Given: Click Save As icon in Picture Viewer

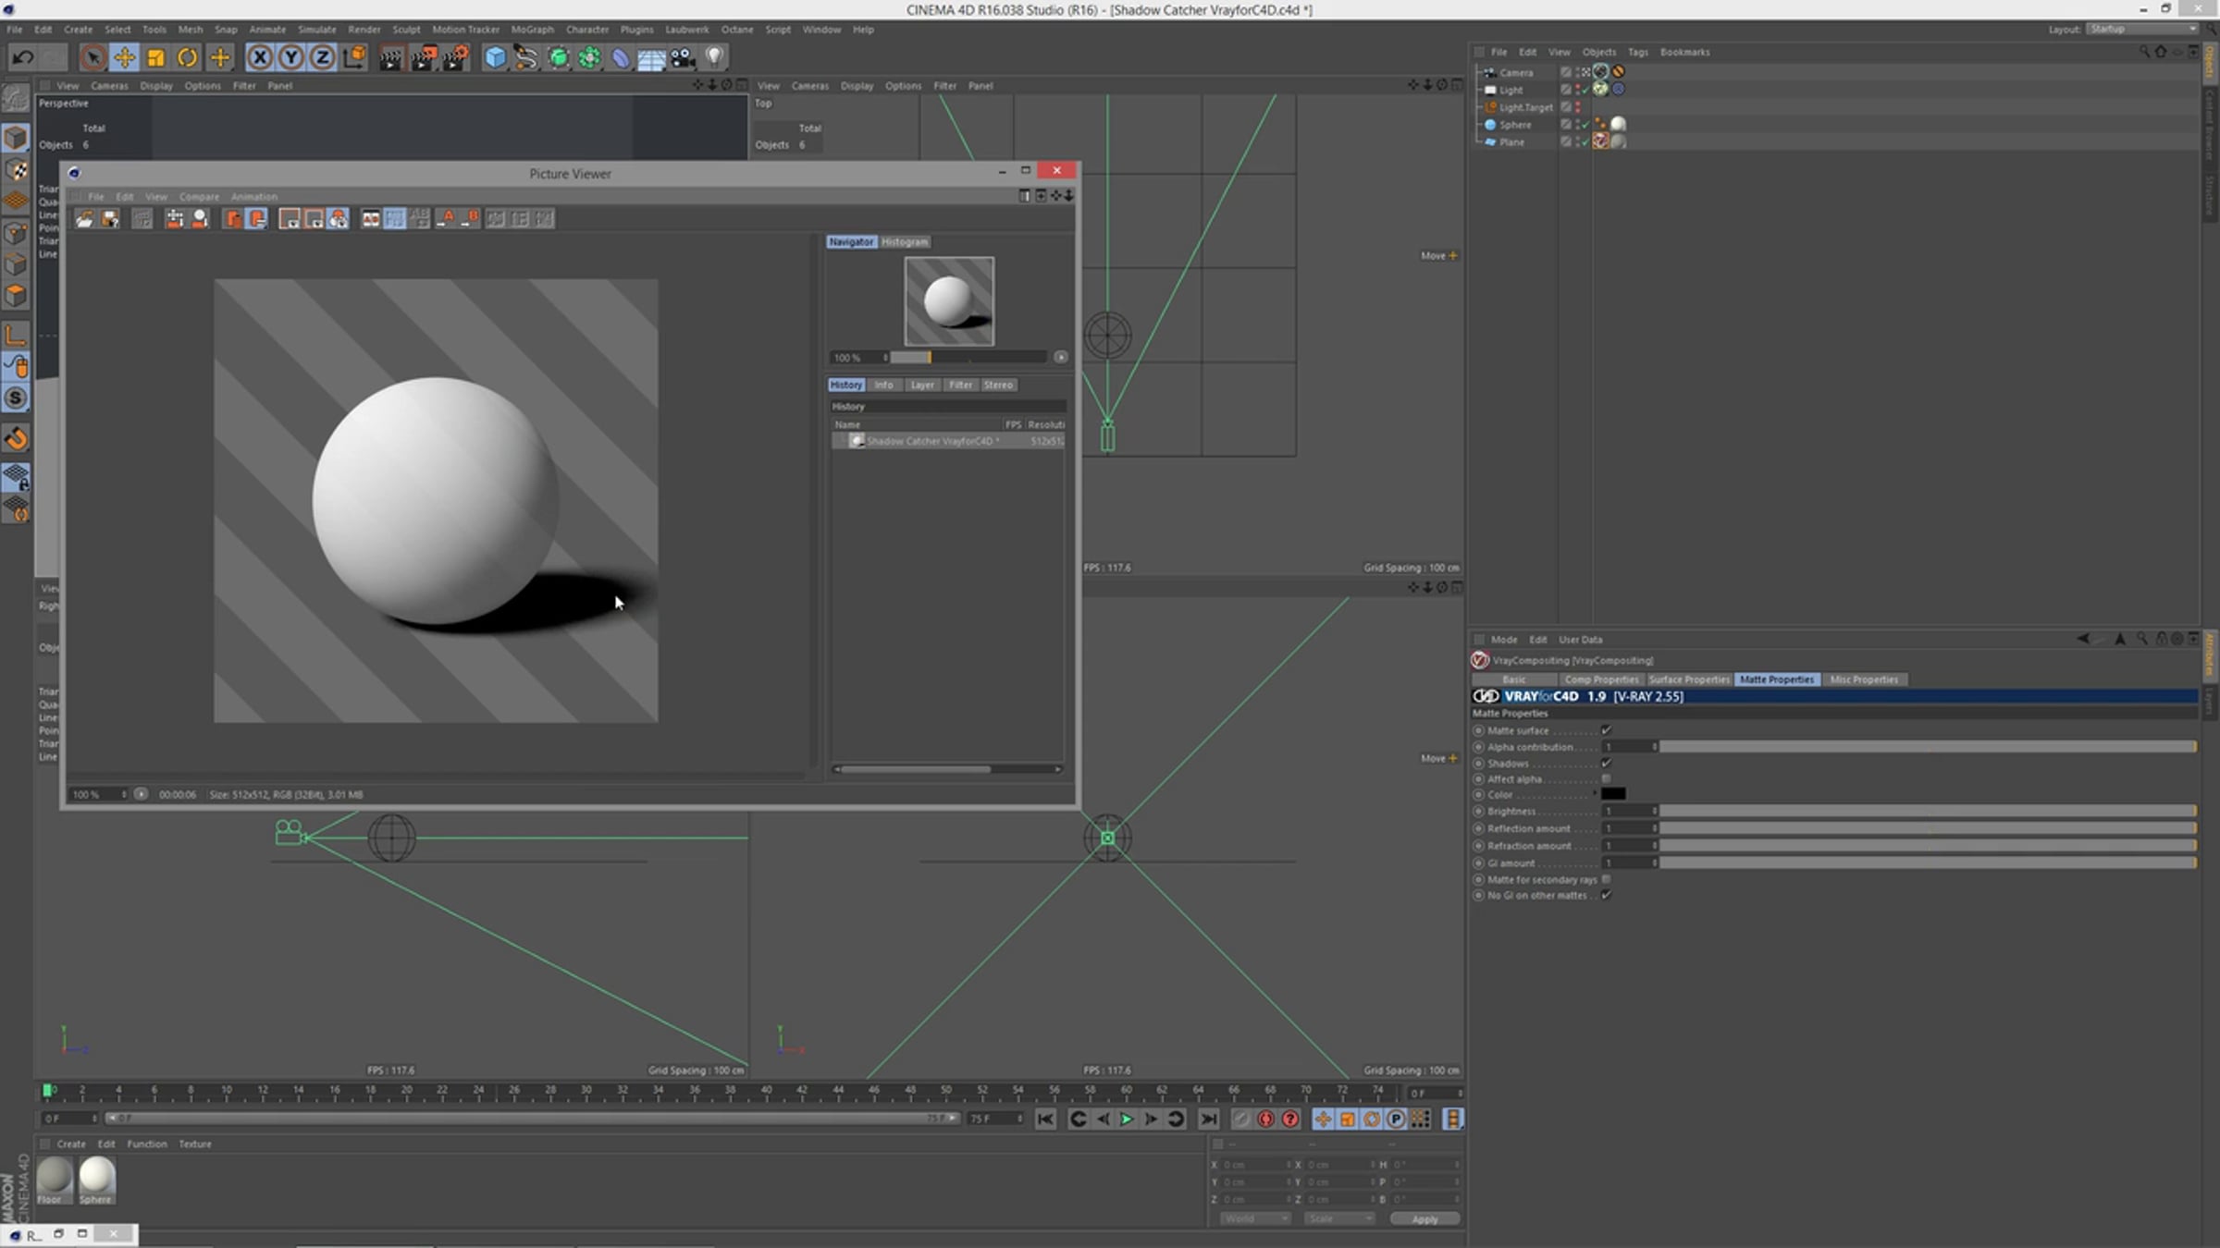Looking at the screenshot, I should tap(110, 218).
